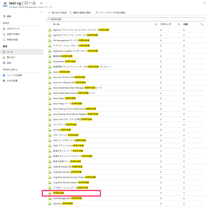Open AgFood プラットフォーム サービス共同作成者 role
Screen dimensions: 208x207
[x=75, y=35]
